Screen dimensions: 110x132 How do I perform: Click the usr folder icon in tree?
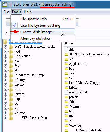tap(11, 104)
